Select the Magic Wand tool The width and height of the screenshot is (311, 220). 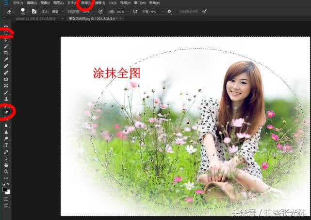(6, 46)
